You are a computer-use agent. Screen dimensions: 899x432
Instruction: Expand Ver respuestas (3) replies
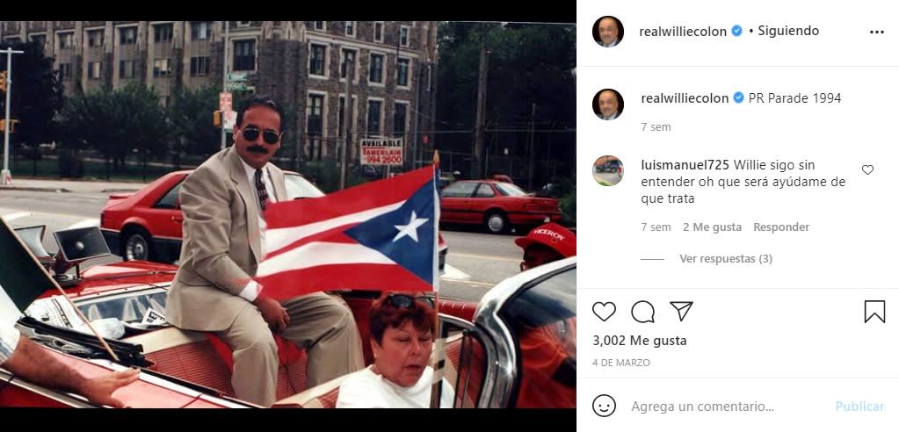click(726, 259)
